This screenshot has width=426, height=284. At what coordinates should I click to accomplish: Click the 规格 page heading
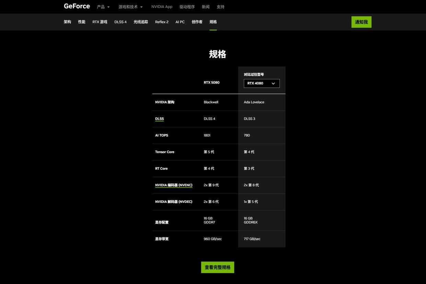pyautogui.click(x=217, y=54)
